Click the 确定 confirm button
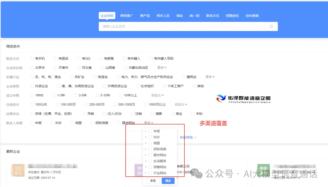This screenshot has height=187, width=328. pos(168,180)
